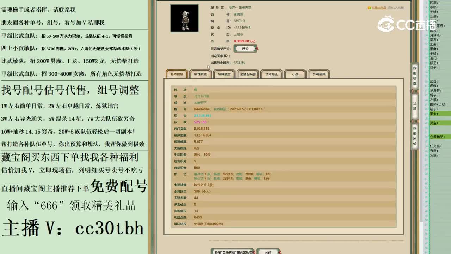Viewport: 451px width, 254px height.
Task: Click the price ¥8899.00 text
Action: pos(245,41)
